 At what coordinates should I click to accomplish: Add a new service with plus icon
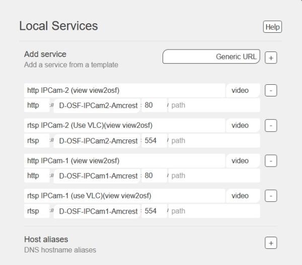pyautogui.click(x=270, y=58)
